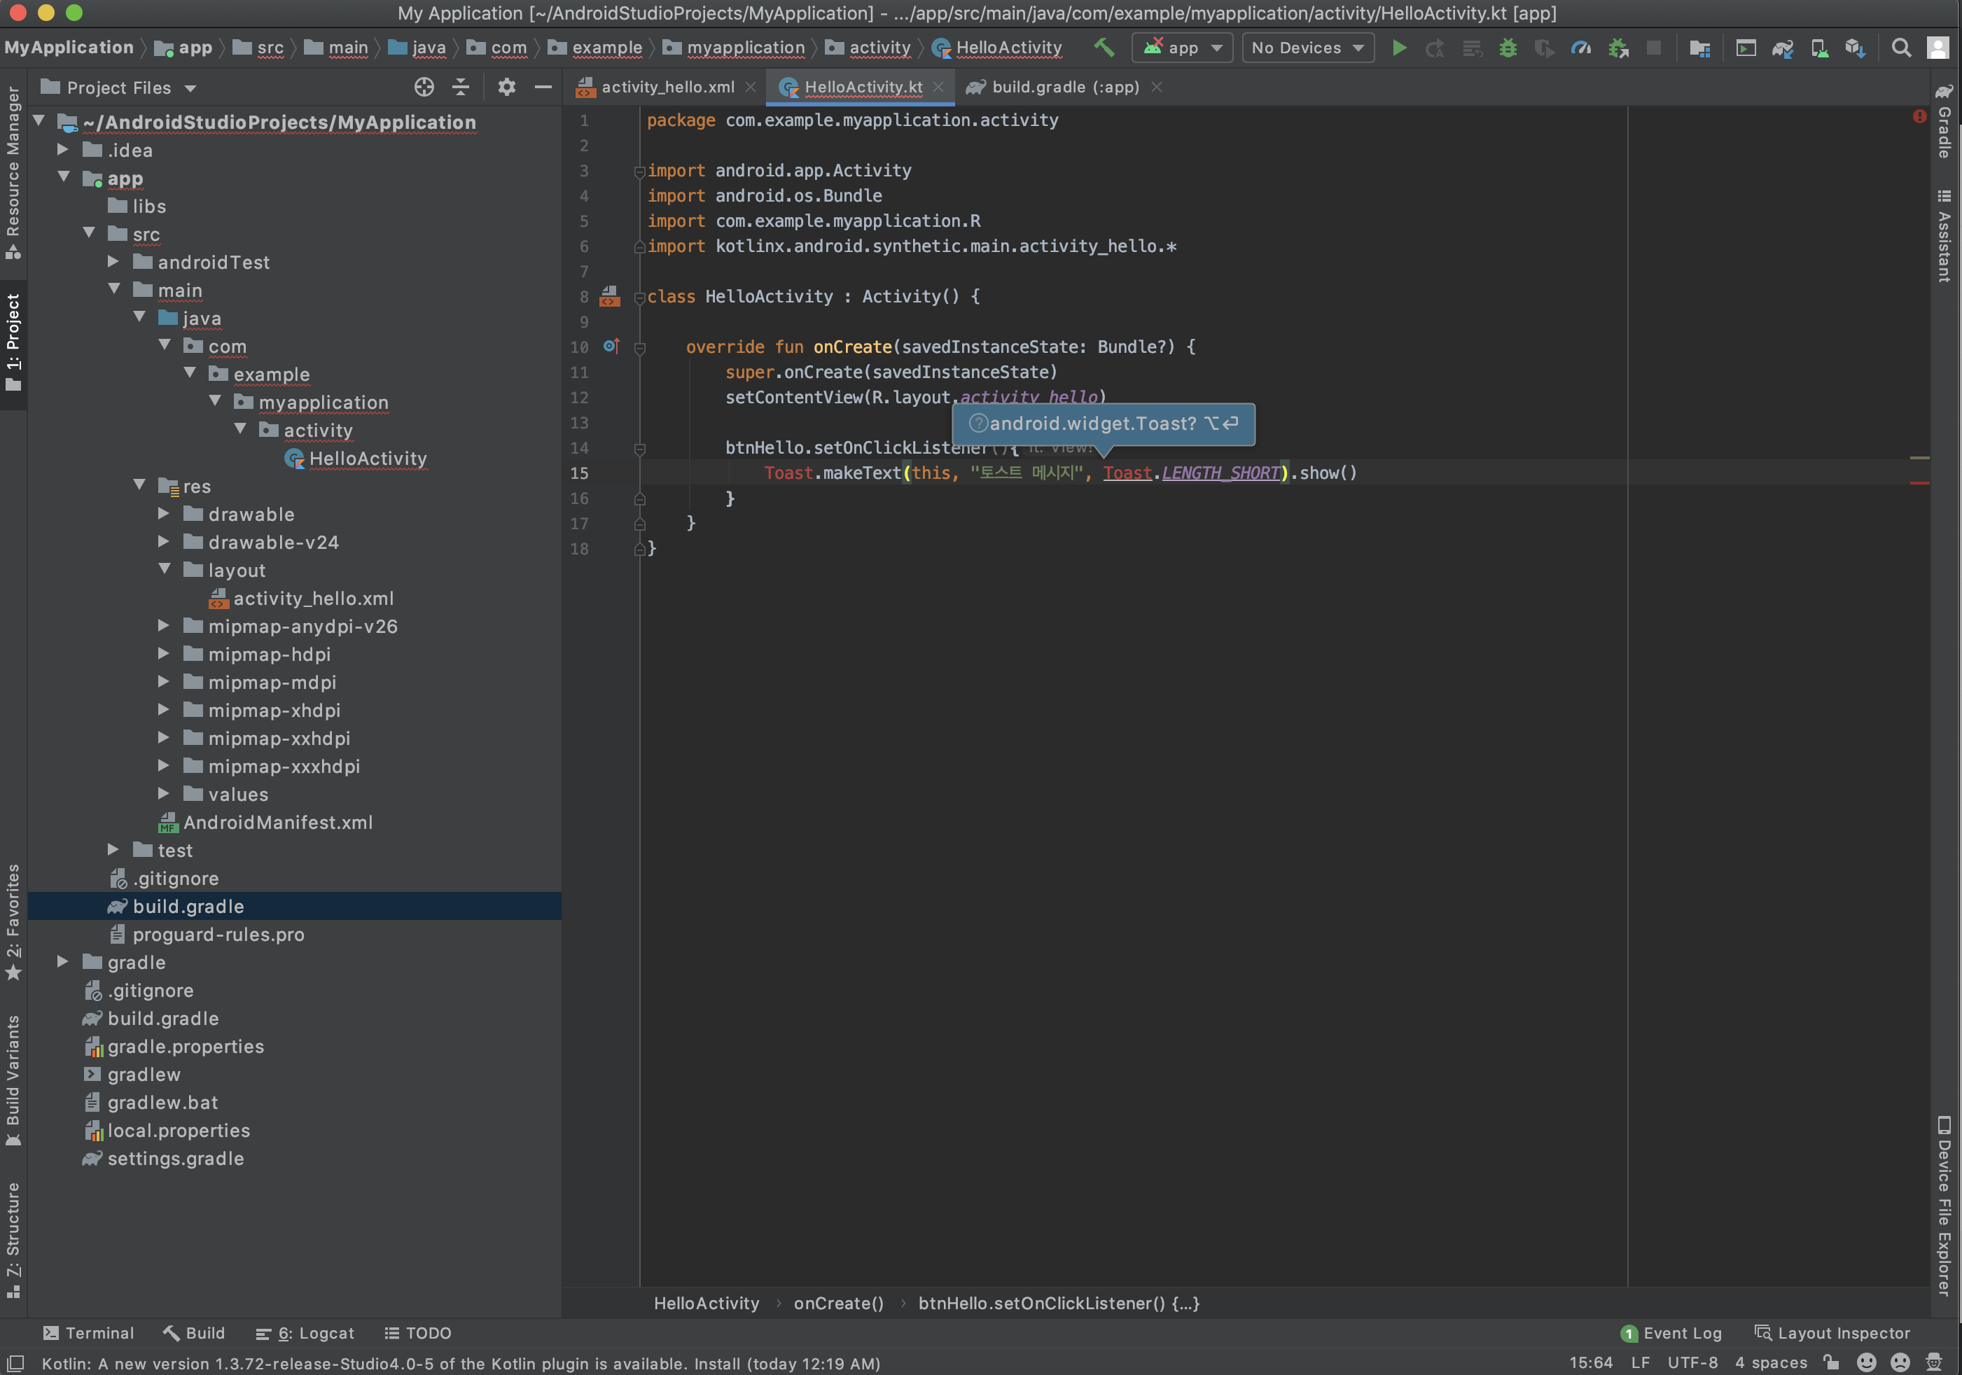Open the Event Log panel
Image resolution: width=1962 pixels, height=1375 pixels.
tap(1671, 1333)
